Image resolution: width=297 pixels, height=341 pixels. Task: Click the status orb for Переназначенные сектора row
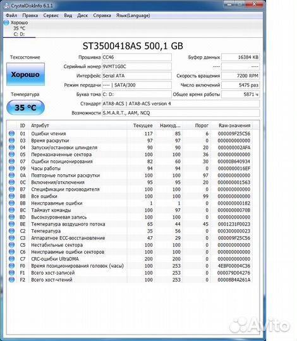(x=11, y=154)
